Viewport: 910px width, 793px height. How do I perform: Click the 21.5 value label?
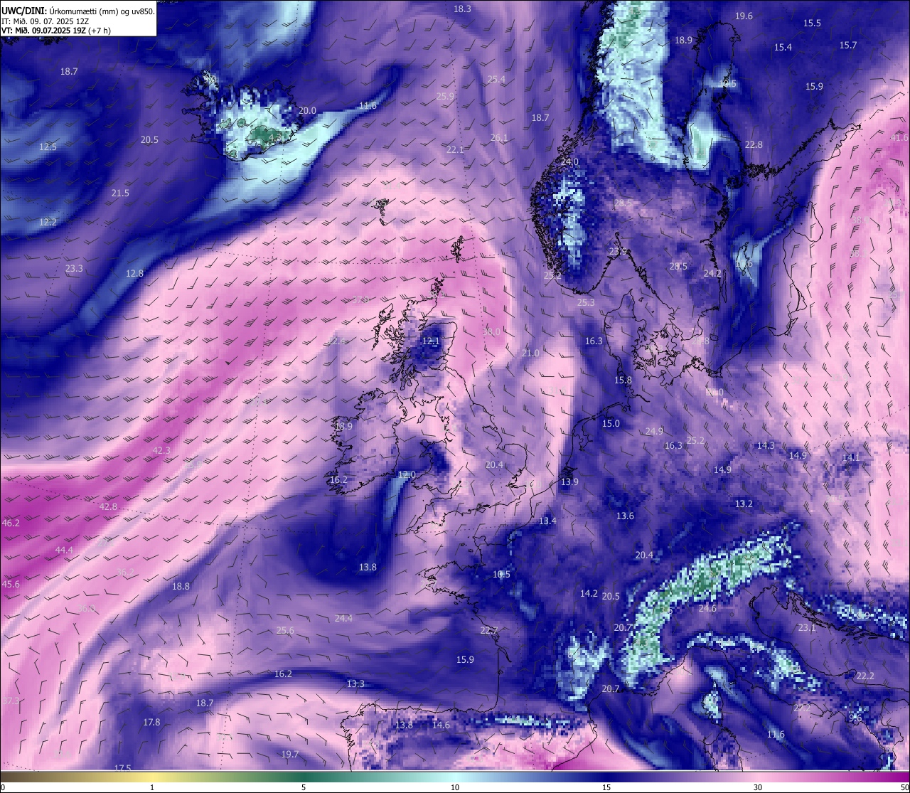click(x=120, y=193)
